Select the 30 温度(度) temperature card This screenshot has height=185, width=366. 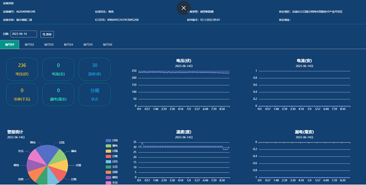(x=94, y=69)
